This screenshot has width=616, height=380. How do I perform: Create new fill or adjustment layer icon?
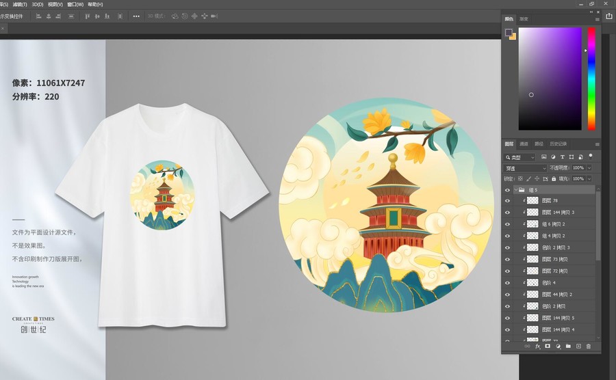pos(558,347)
